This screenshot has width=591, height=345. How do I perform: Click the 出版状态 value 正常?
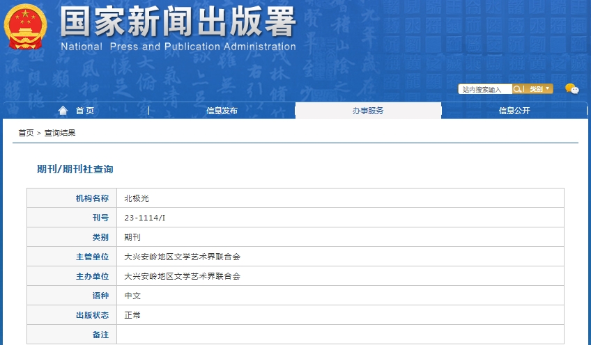coord(132,315)
